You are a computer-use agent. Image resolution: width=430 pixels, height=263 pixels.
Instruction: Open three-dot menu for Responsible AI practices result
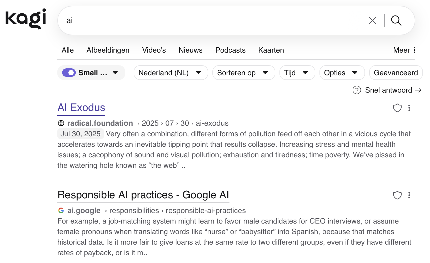tap(409, 195)
